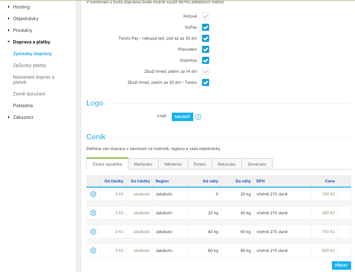355x272 pixels.
Task: Sort by DPH column header
Action: pos(260,181)
